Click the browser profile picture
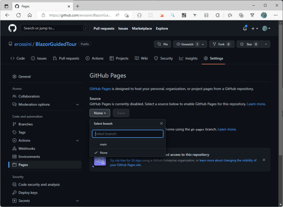 [x=264, y=15]
